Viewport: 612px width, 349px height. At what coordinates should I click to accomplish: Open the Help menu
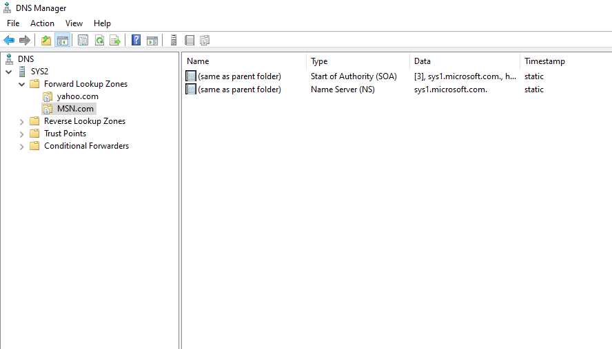pos(102,23)
